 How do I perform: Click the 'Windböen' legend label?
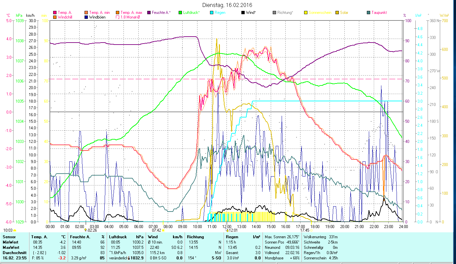[x=97, y=17]
